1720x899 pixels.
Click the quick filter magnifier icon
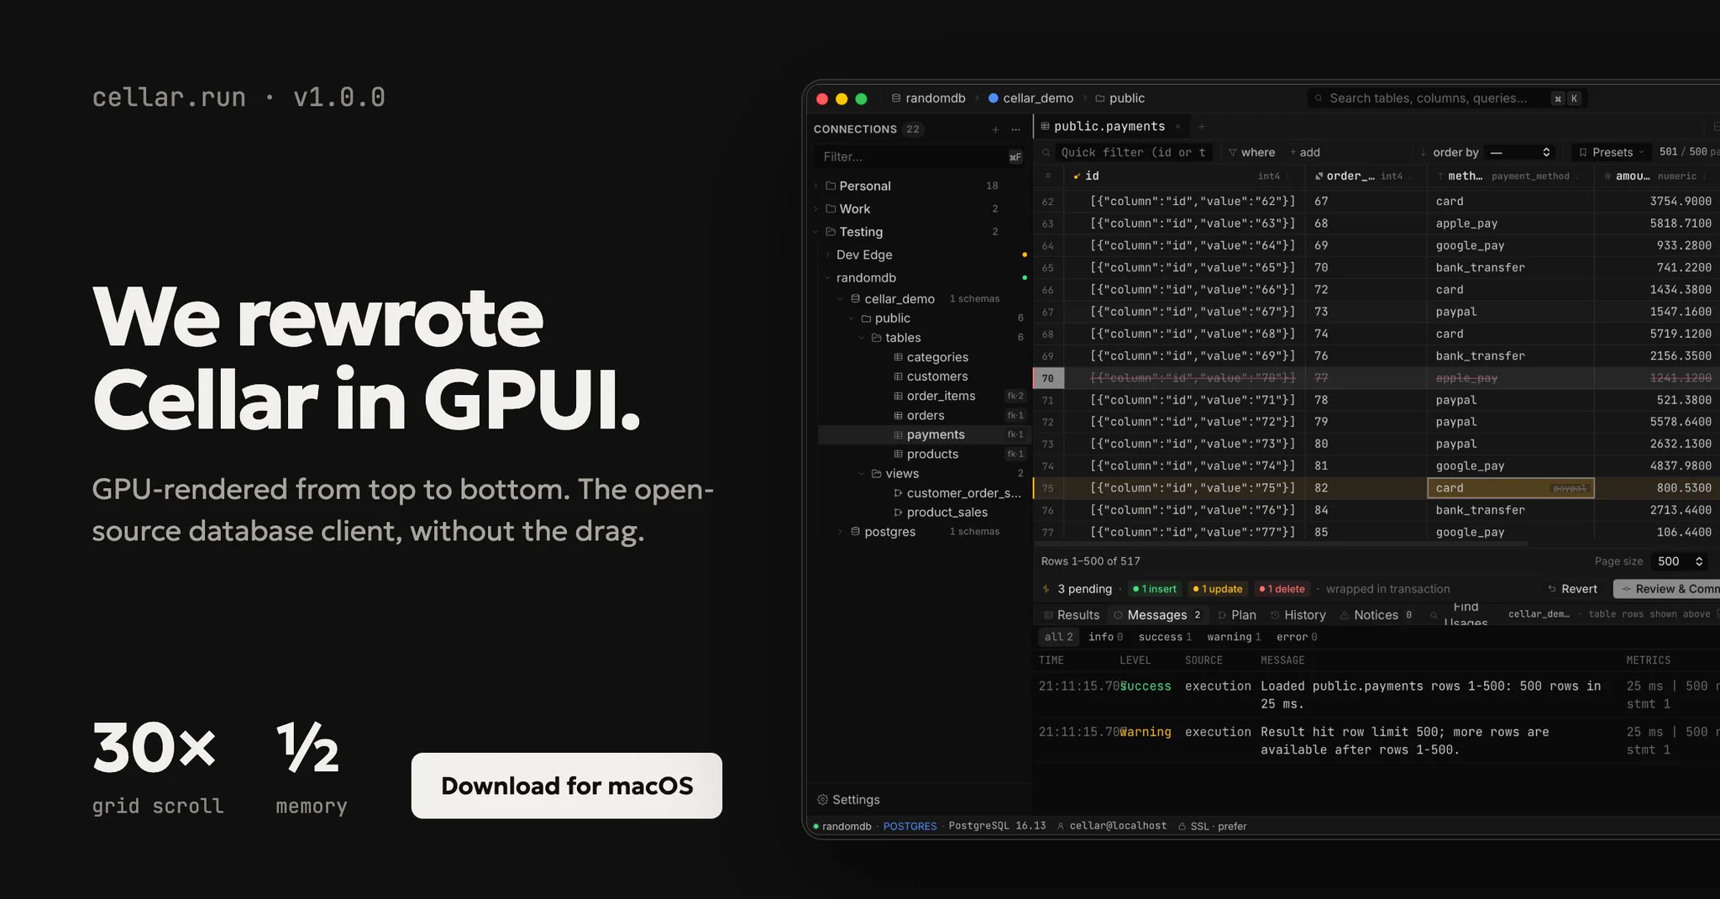1046,152
